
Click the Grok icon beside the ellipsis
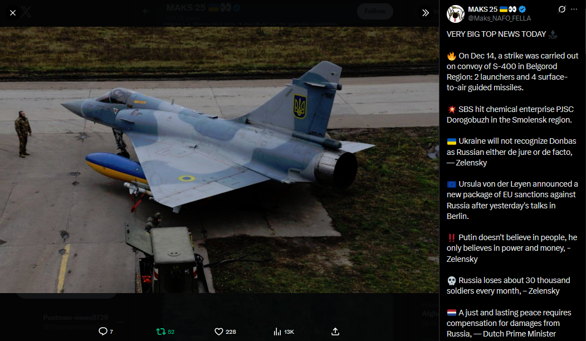coord(561,9)
